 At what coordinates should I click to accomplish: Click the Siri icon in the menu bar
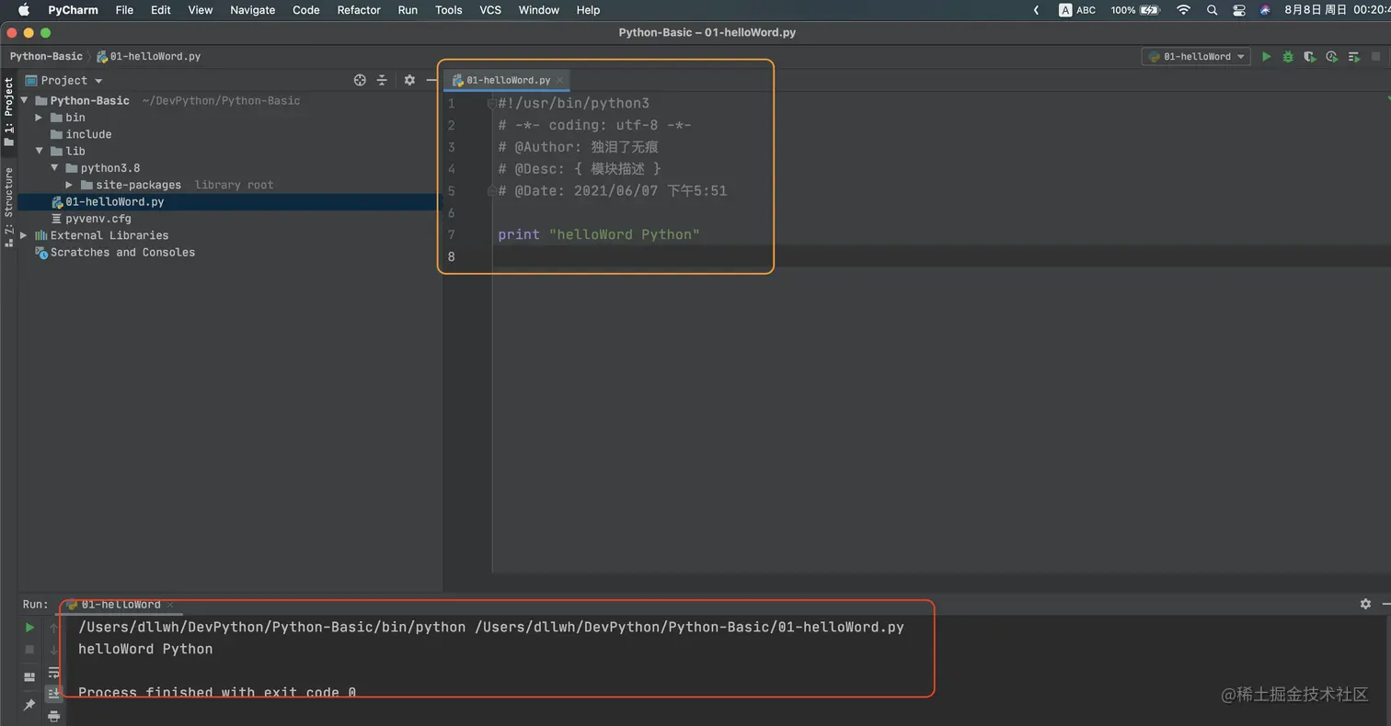click(1265, 10)
